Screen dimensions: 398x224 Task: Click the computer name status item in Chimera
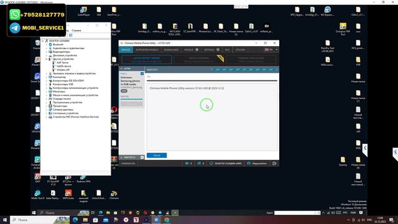[226, 163]
